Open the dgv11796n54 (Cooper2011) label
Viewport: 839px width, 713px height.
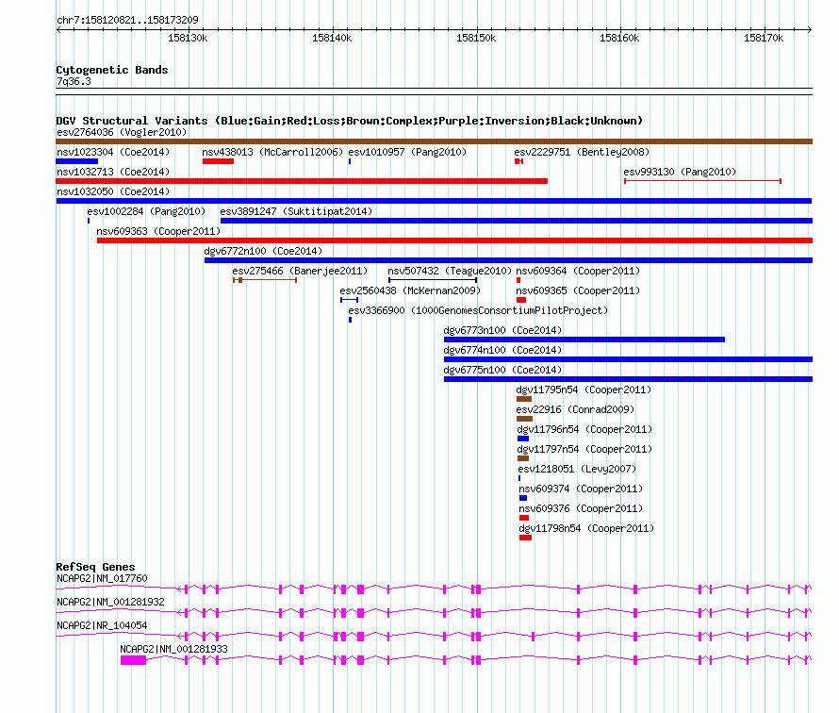point(584,429)
